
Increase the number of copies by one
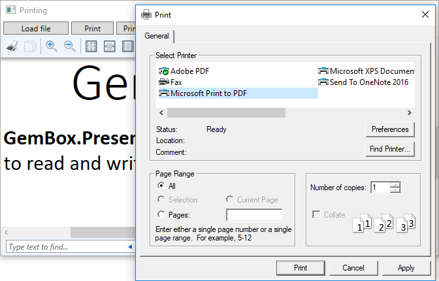tap(395, 185)
